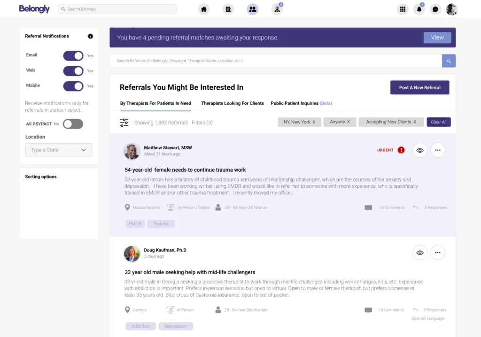Watch Matthew Stewart's referral using eye icon
This screenshot has width=481, height=337.
point(420,150)
